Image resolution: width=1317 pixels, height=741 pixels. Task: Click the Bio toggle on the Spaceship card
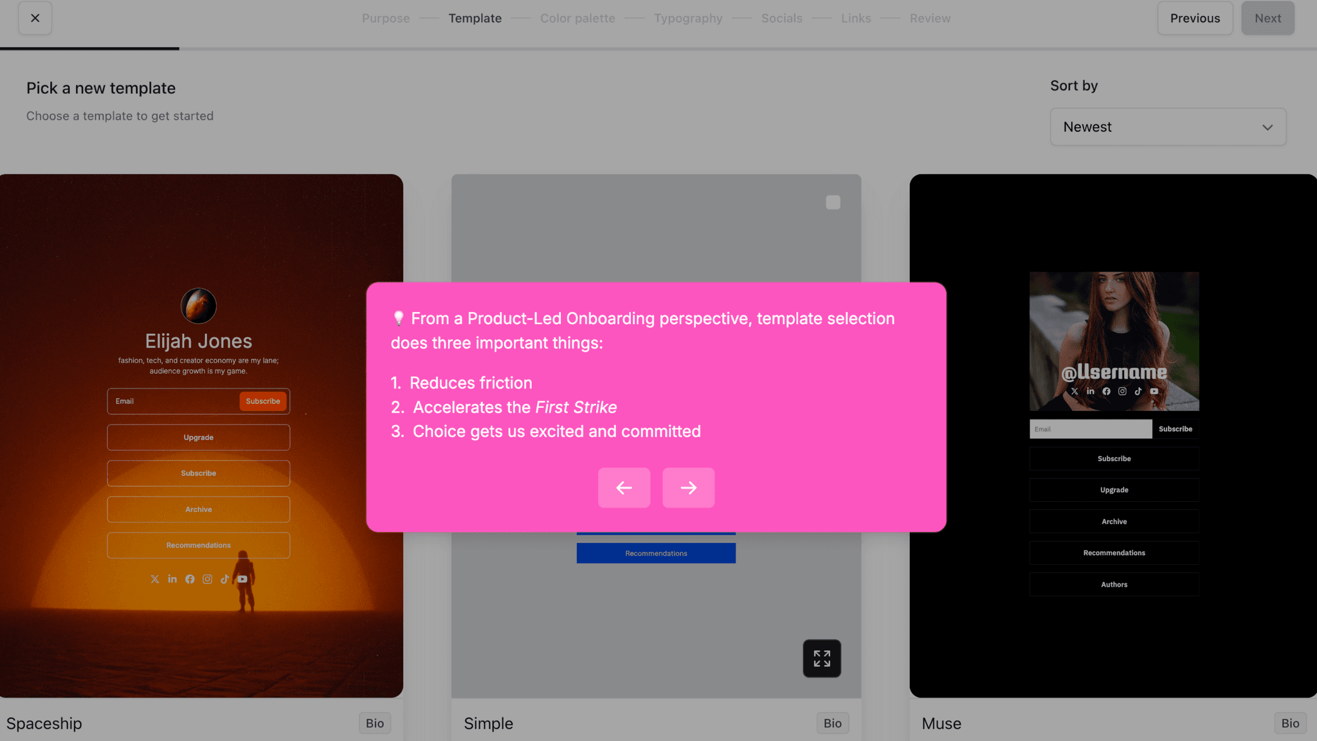374,722
